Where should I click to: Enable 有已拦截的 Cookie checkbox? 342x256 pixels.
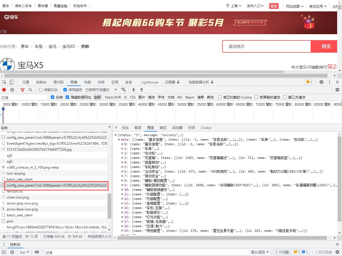tap(220, 97)
